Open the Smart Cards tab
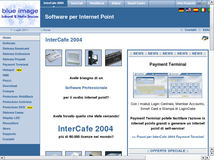The height and width of the screenshot is (160, 214). click(136, 3)
